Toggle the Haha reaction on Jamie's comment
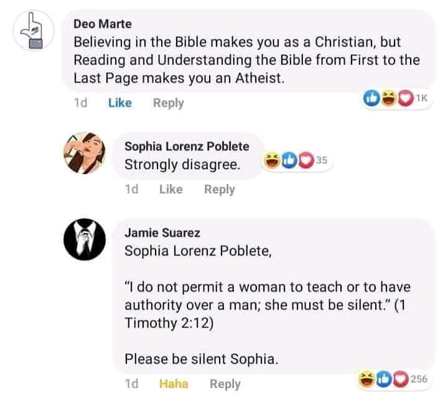Viewport: 448px width, 411px height. click(174, 384)
